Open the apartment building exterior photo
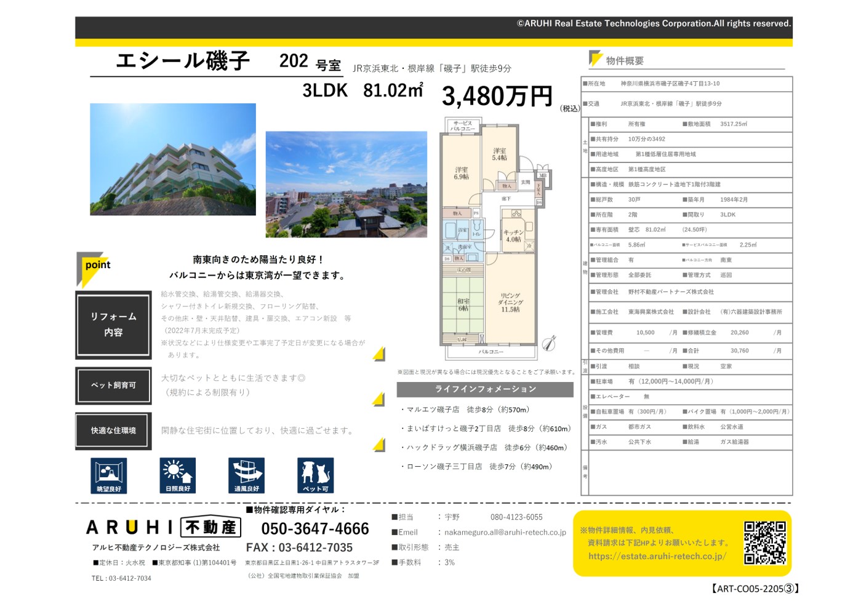The height and width of the screenshot is (604, 853). [173, 159]
